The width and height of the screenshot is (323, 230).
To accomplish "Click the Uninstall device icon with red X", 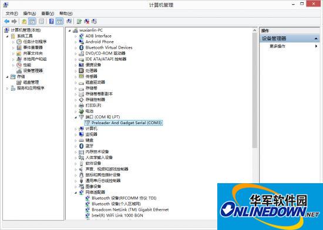I will [87, 21].
